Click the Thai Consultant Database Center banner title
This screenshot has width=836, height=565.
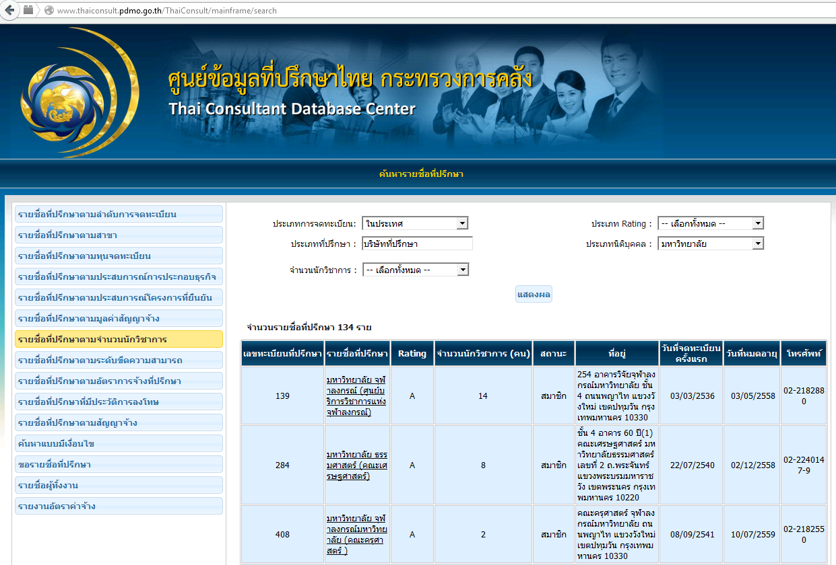pos(292,109)
